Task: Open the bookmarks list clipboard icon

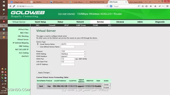Action: coord(146,6)
